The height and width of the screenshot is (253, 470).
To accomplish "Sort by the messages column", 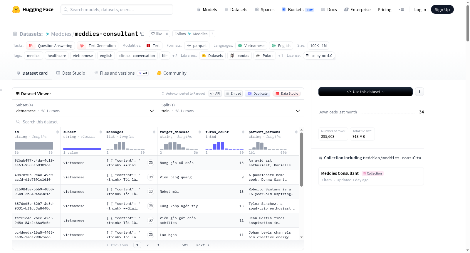I will [154, 132].
